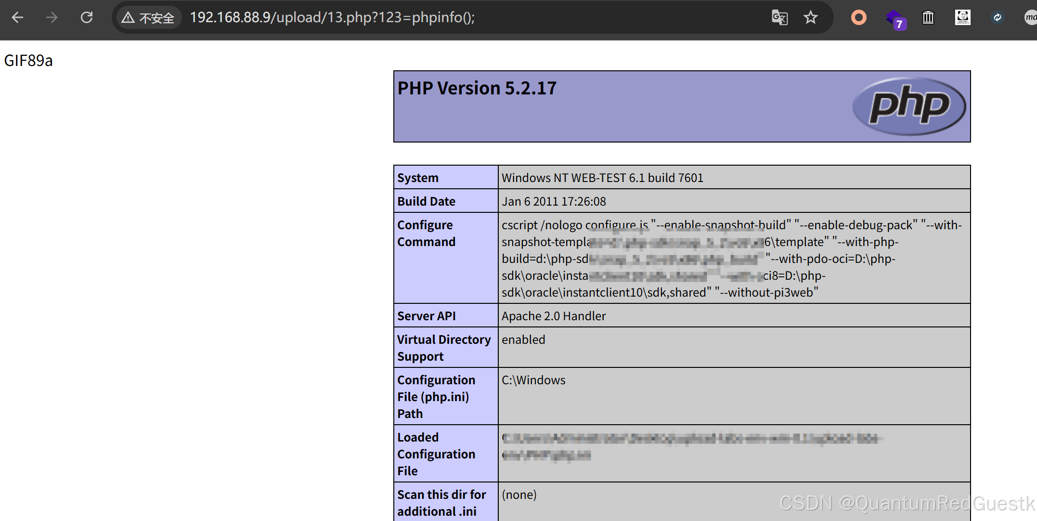Click the PHP logo image
The image size is (1037, 521).
908,106
